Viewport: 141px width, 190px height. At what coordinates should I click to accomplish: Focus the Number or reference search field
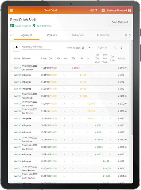click(x=36, y=47)
